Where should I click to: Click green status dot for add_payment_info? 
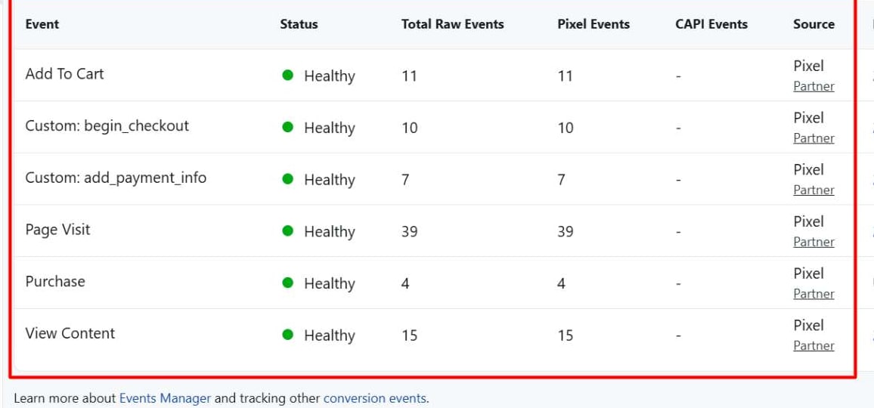tap(287, 179)
